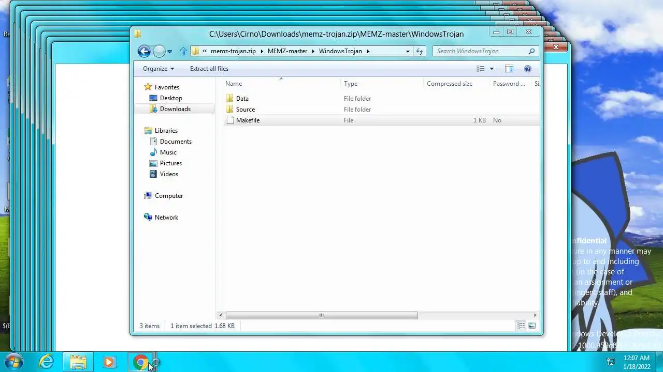Open Windows Media Player from taskbar

[109, 362]
